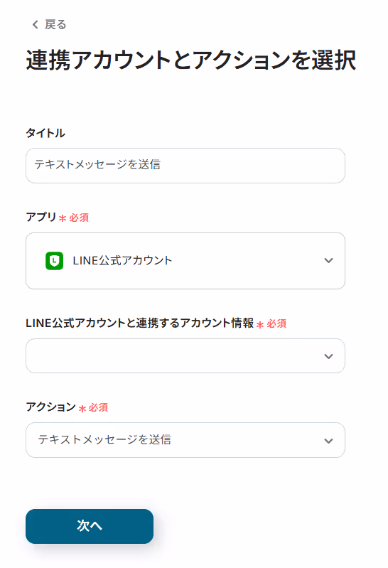Click the 連携アカウントとアクションを選択 heading
Image resolution: width=388 pixels, height=568 pixels.
191,60
